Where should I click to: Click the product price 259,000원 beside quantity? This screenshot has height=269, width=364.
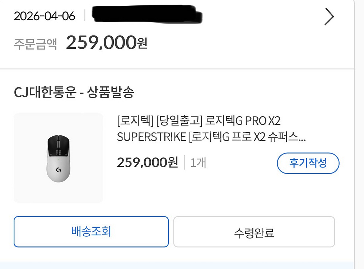tap(147, 162)
